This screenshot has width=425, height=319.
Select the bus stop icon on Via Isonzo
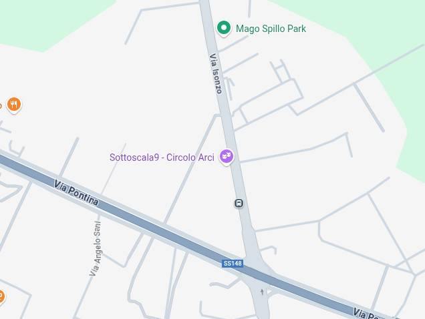point(239,203)
